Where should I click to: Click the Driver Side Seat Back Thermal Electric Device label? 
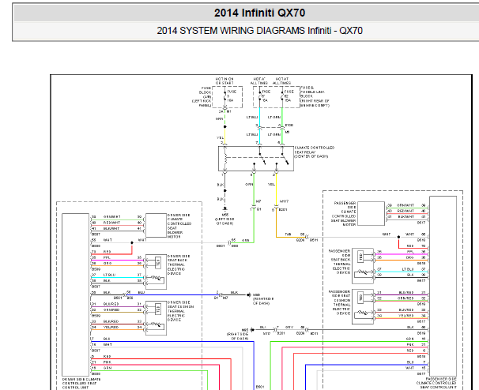(x=177, y=265)
